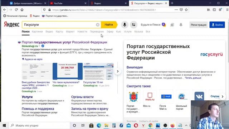The height and width of the screenshot is (129, 229).
Task: Show hidden system tray icons chevron
Action: (186, 125)
